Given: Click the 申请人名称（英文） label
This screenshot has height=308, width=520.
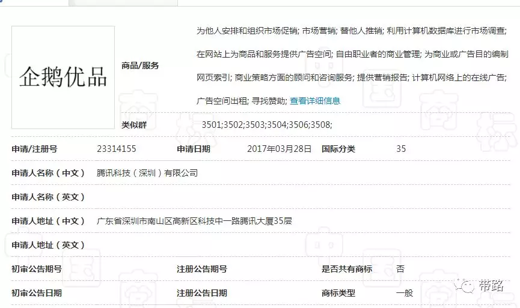Looking at the screenshot, I should click(x=48, y=197).
